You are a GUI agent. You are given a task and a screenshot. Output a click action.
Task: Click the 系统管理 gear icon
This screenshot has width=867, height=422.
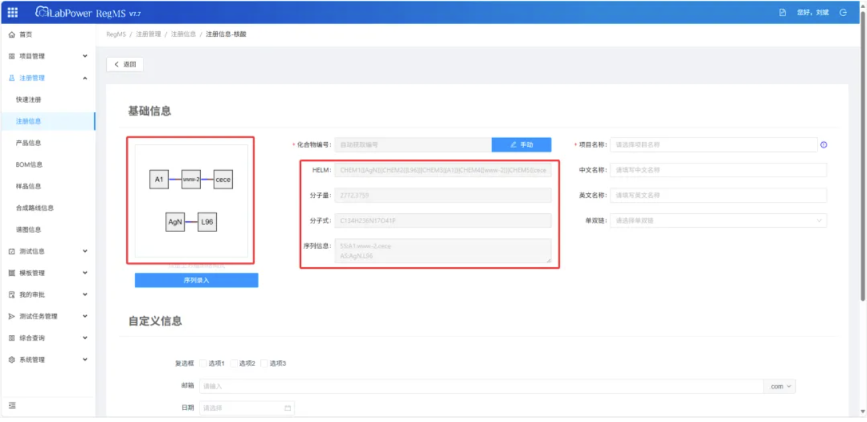[11, 360]
